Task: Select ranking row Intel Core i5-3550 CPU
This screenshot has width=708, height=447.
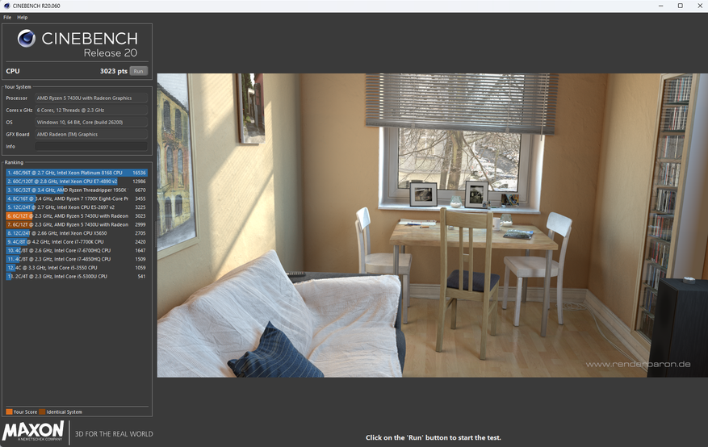Action: 77,268
